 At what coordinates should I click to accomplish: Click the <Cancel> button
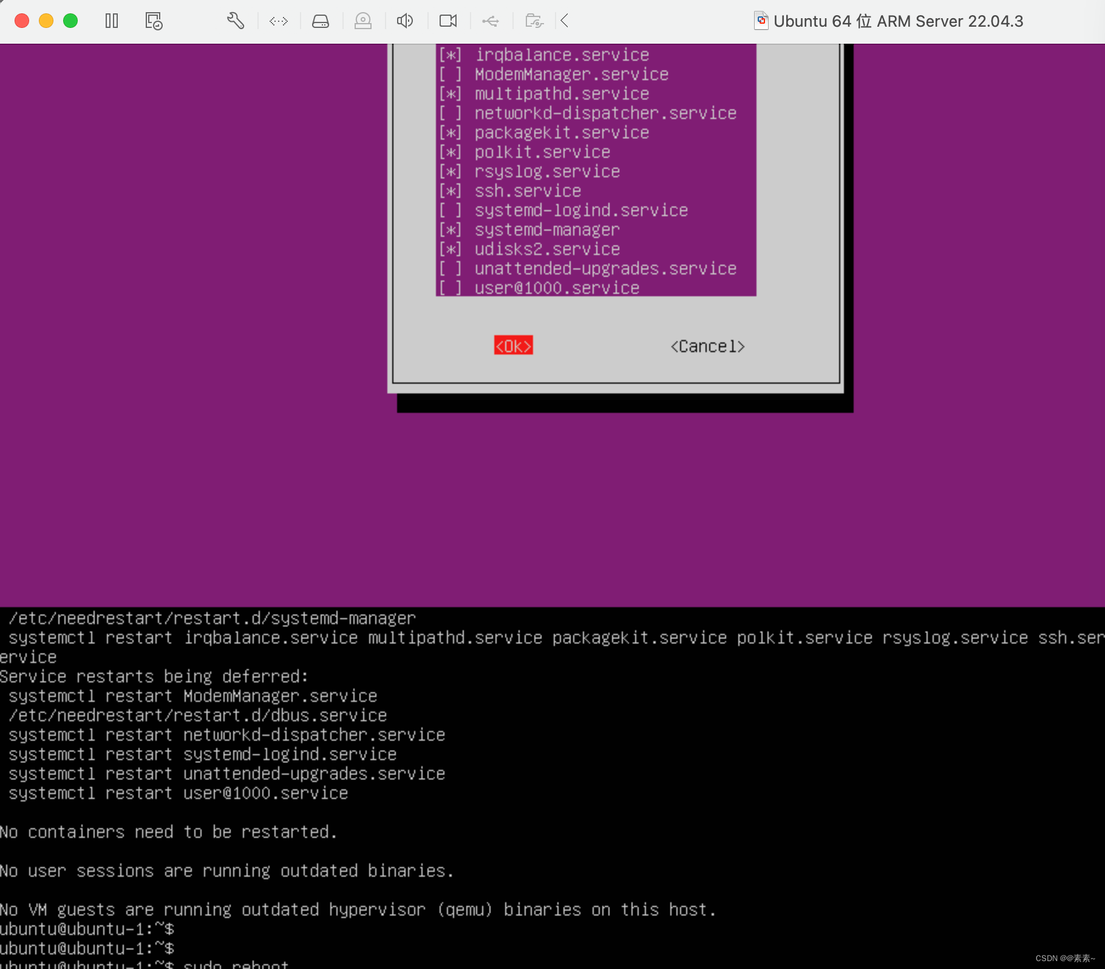pos(707,346)
